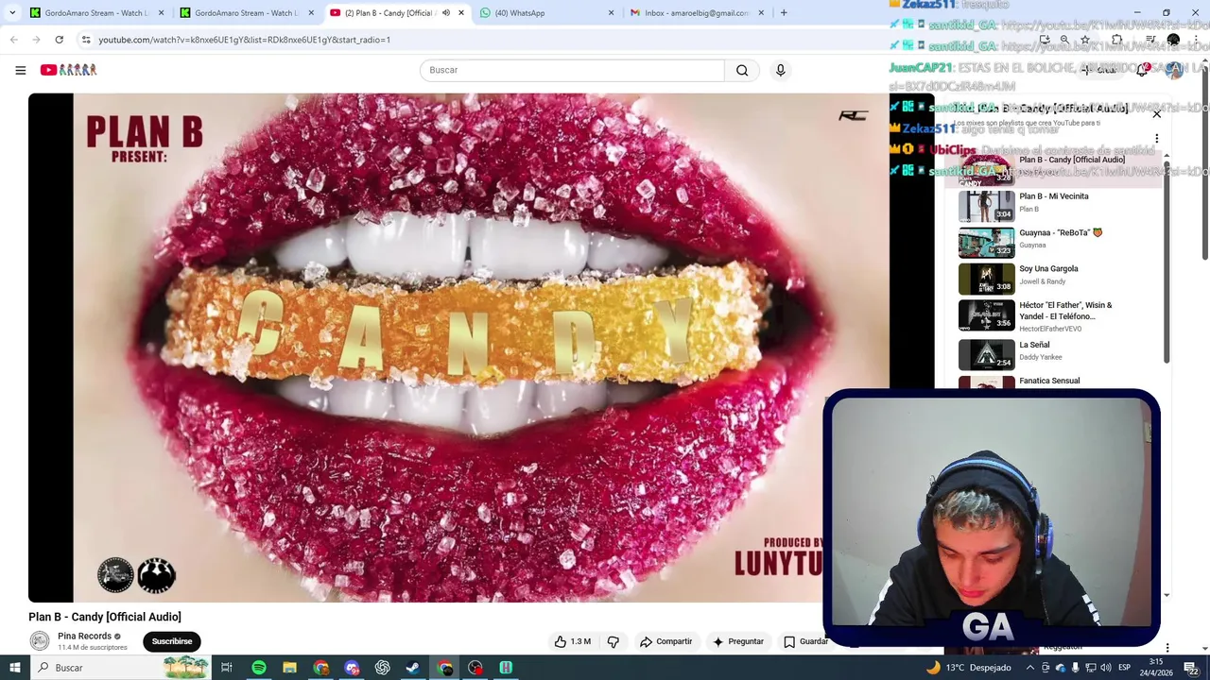
Task: Close the WhatsApp tab
Action: click(611, 13)
